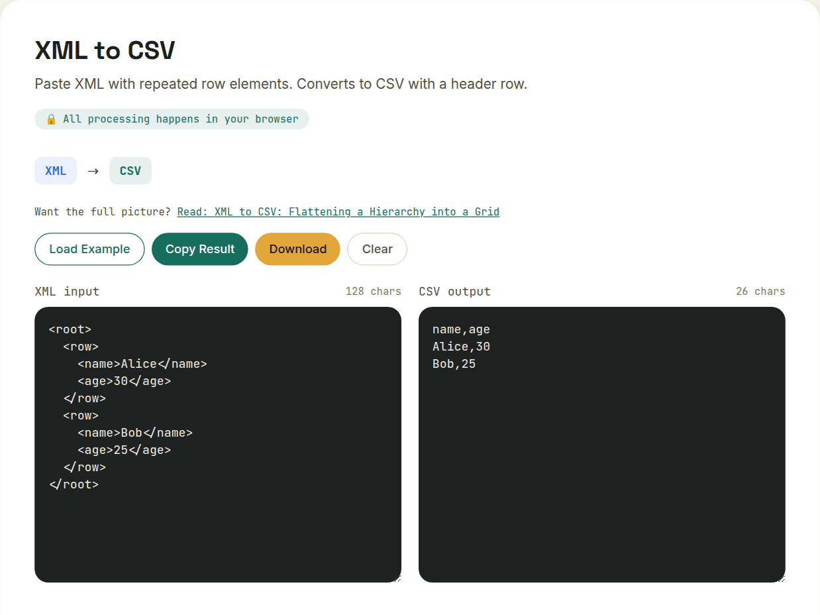Click the Load Example button
Screen dimensions: 820x615
point(89,249)
